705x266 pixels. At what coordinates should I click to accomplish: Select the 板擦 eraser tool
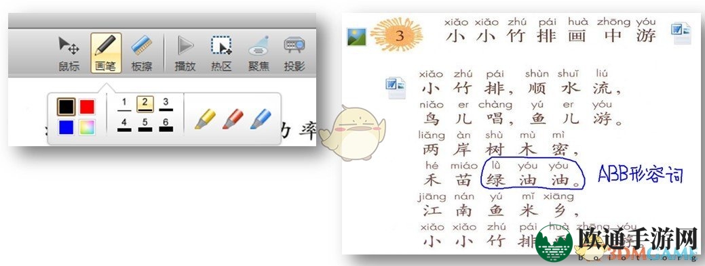click(142, 53)
